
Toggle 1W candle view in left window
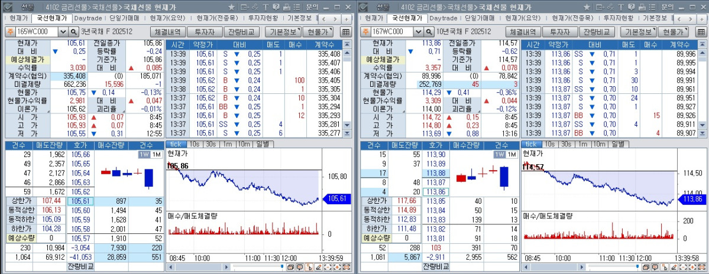pos(144,154)
